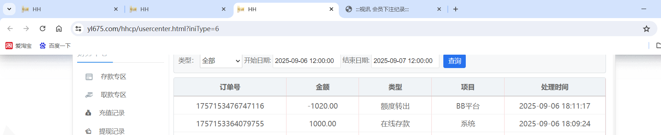Select order number 1757153476747116
This screenshot has width=661, height=135.
(230, 106)
